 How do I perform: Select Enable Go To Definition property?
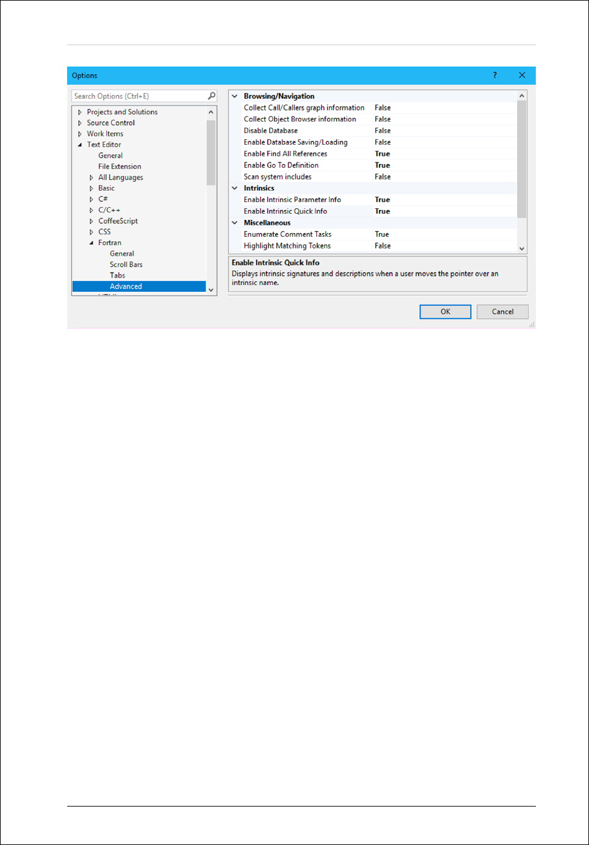(x=281, y=165)
